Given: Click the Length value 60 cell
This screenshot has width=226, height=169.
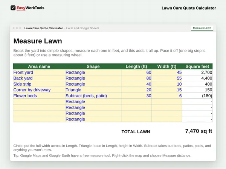Looking at the screenshot, I should 136,72.
